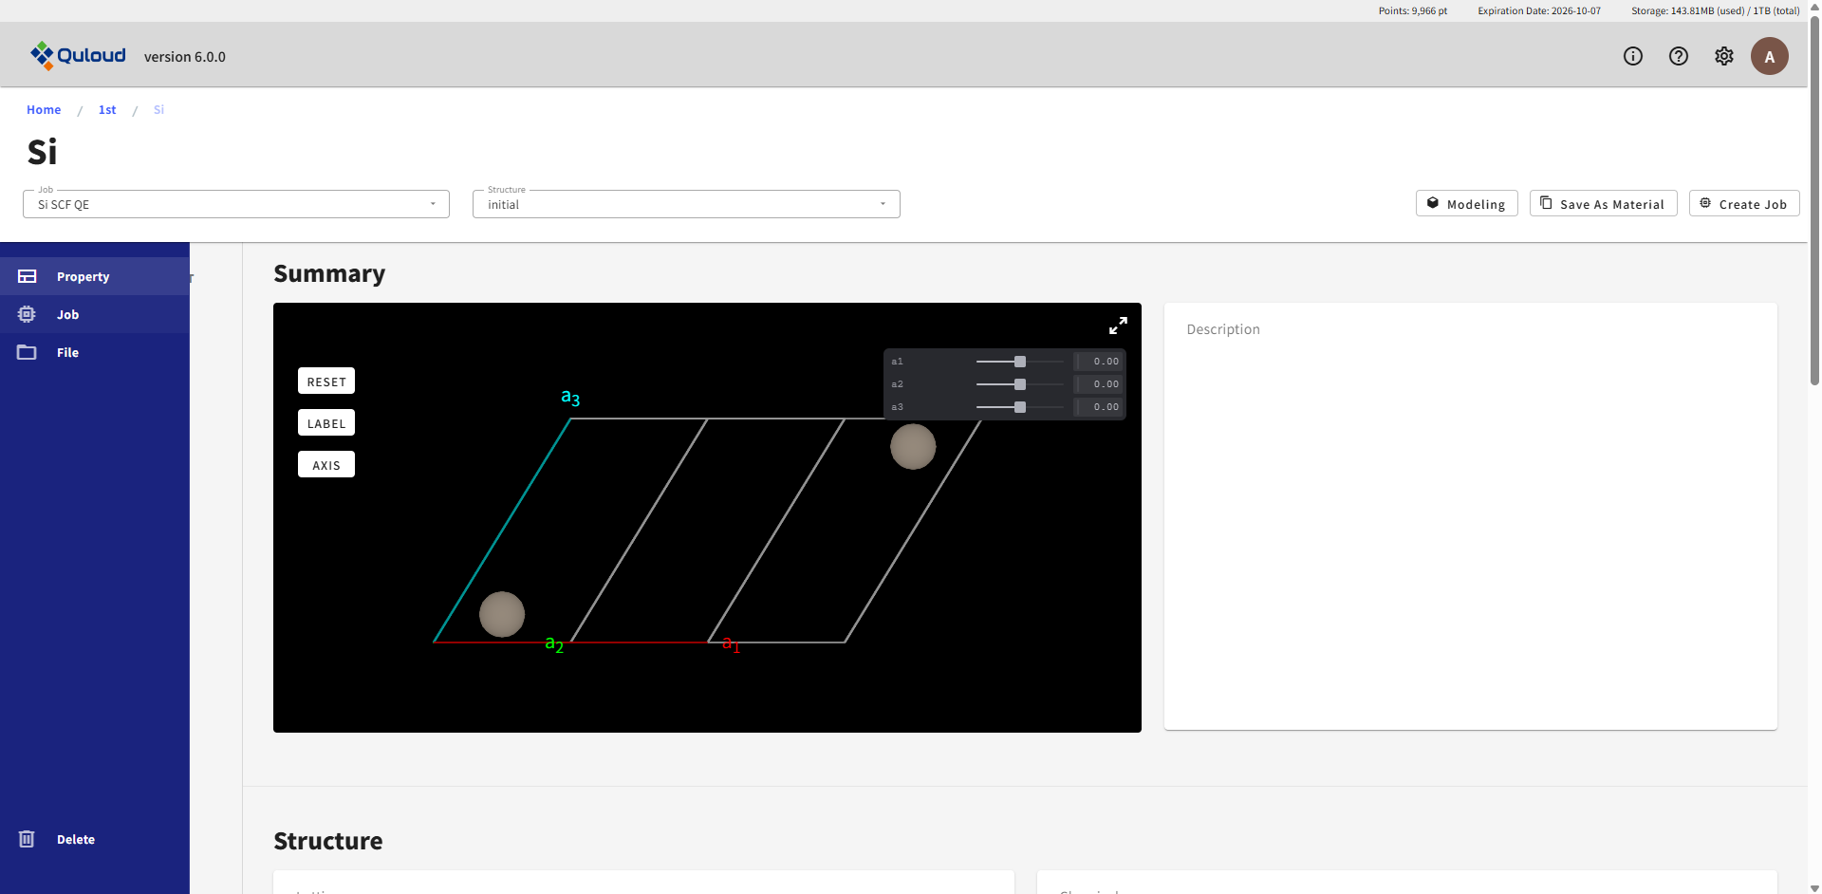1822x894 pixels.
Task: Click the a3 value input field
Action: (1101, 407)
